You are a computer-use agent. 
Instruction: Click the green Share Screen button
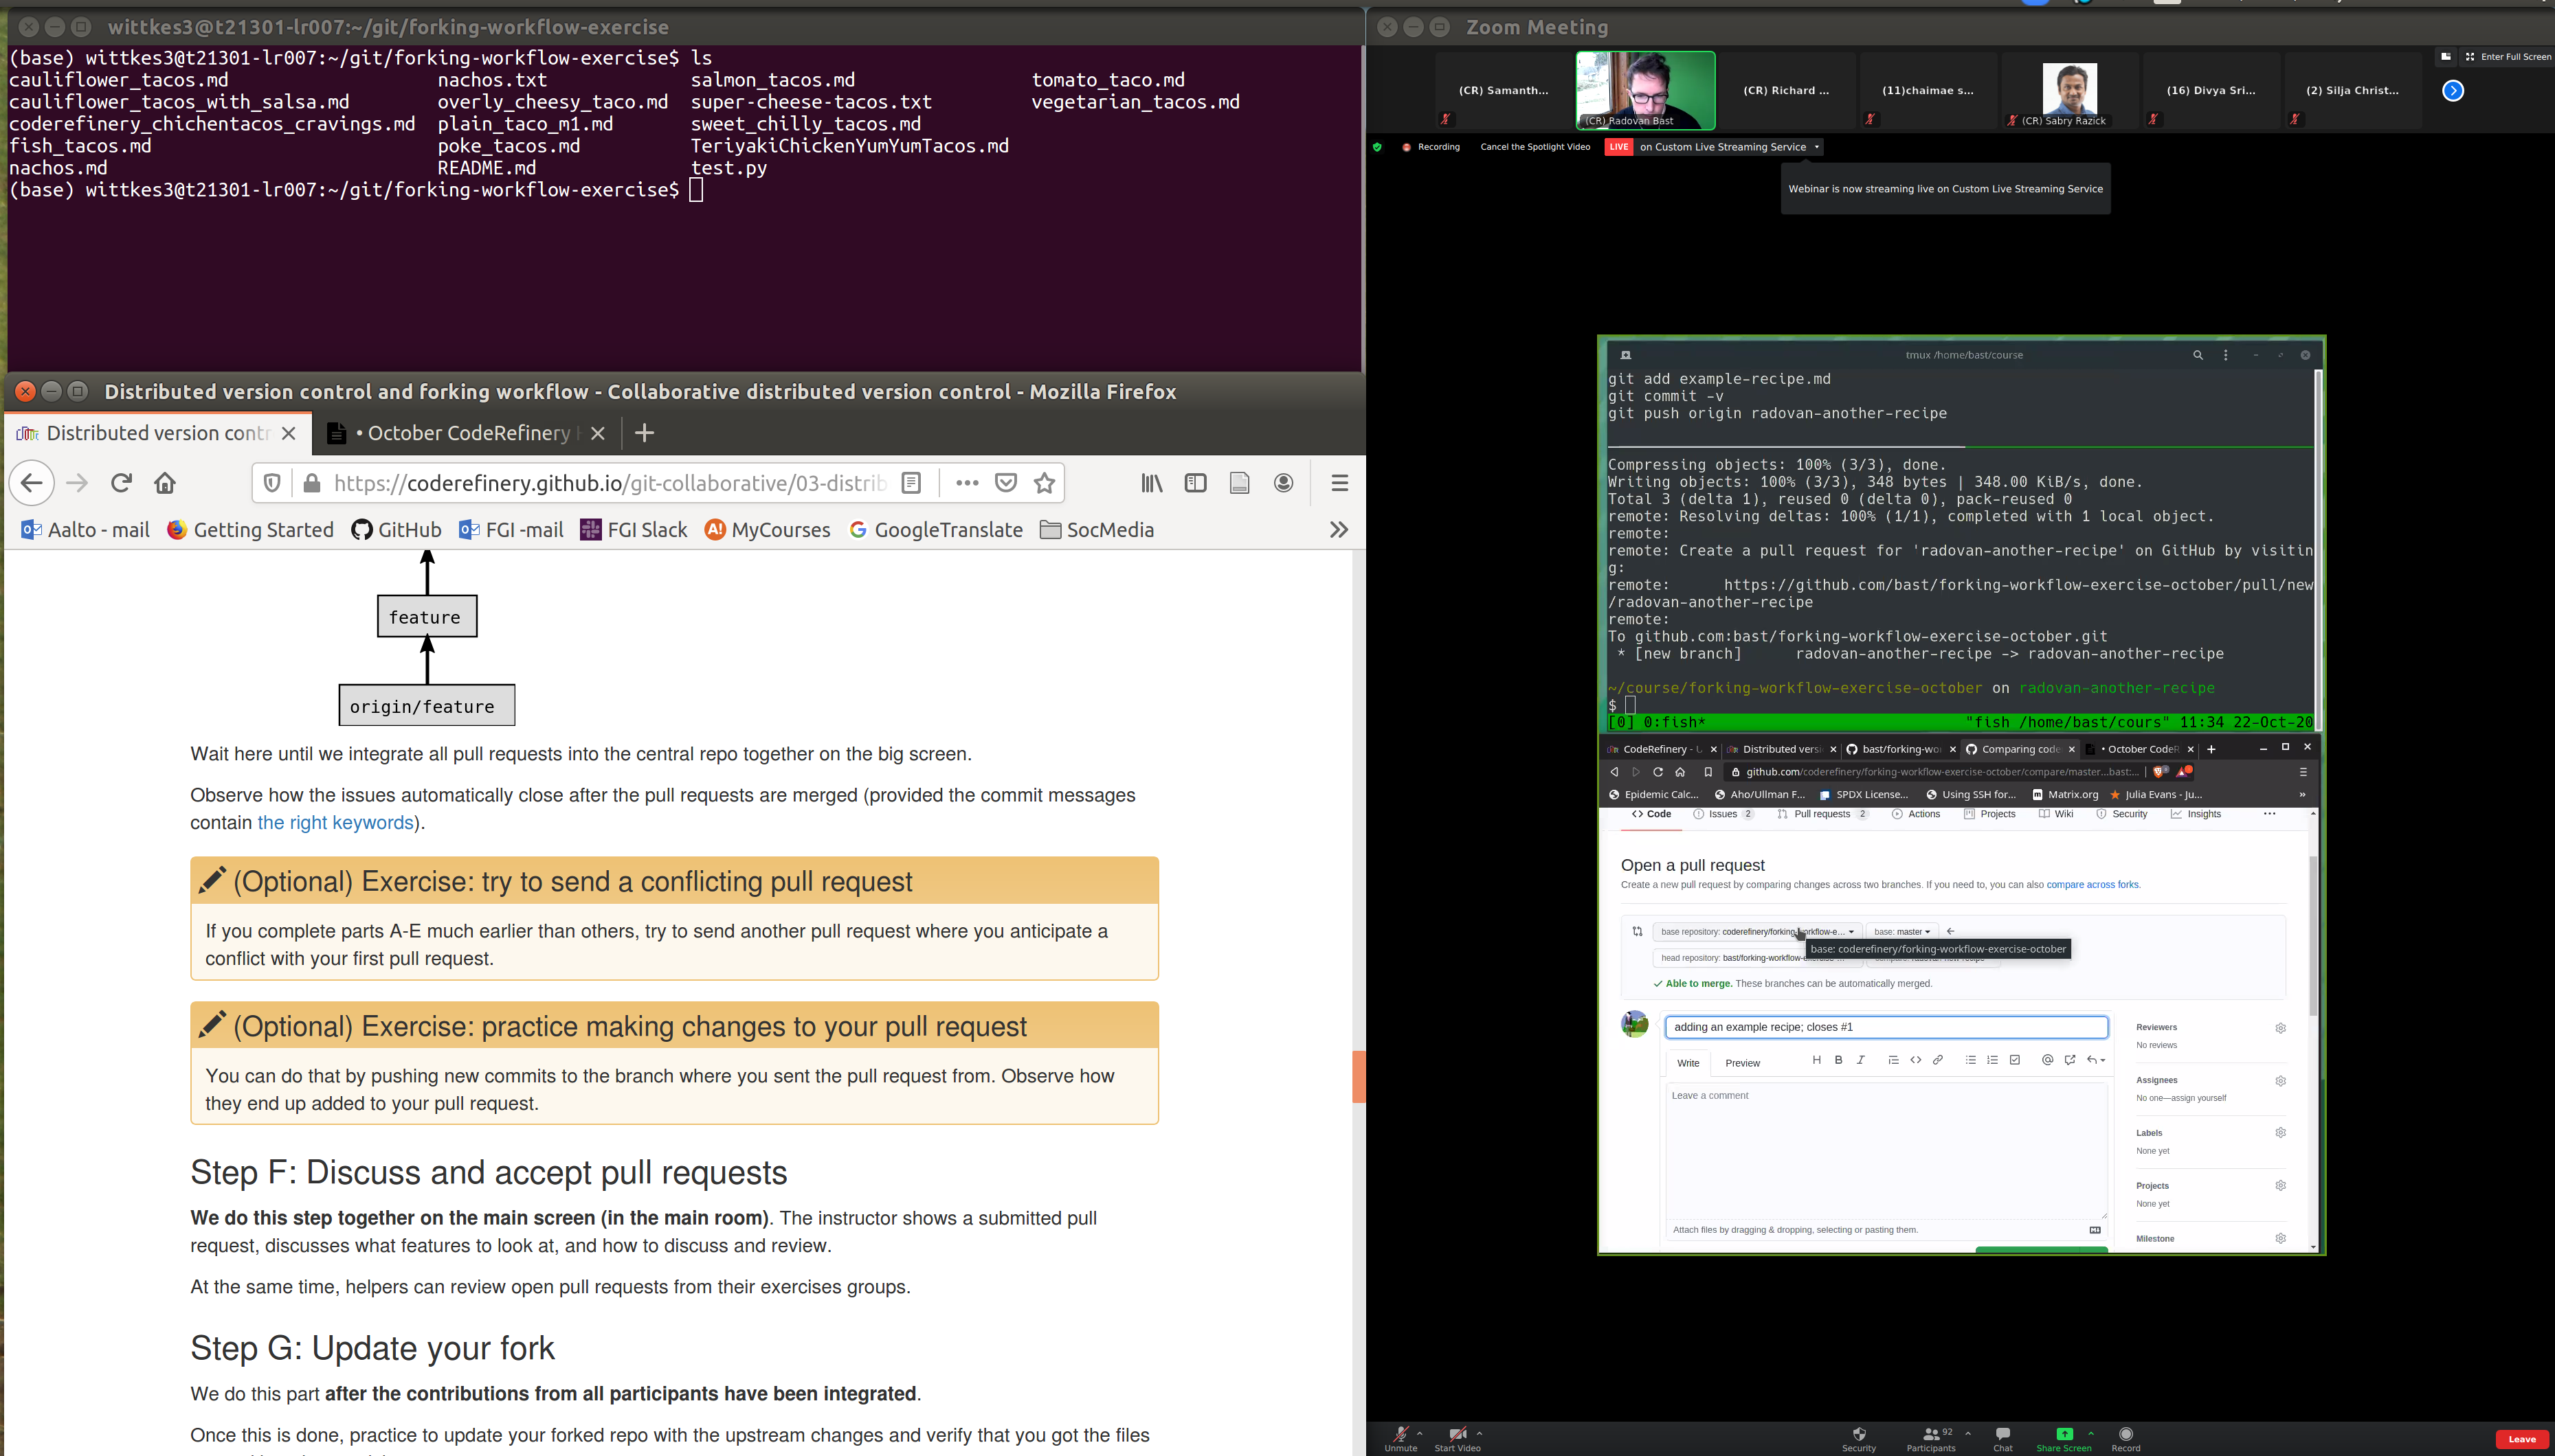pos(2064,1439)
